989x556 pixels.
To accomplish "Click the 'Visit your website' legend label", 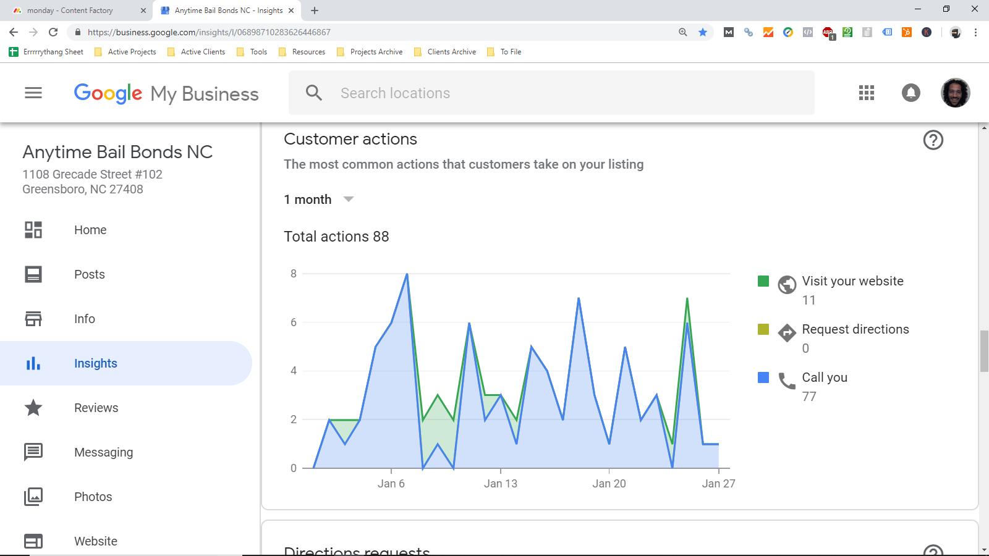I will [852, 281].
